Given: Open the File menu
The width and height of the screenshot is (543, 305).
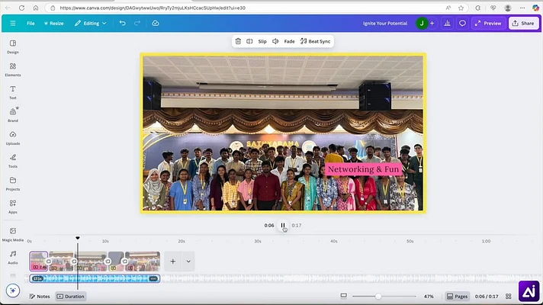Looking at the screenshot, I should coord(31,23).
